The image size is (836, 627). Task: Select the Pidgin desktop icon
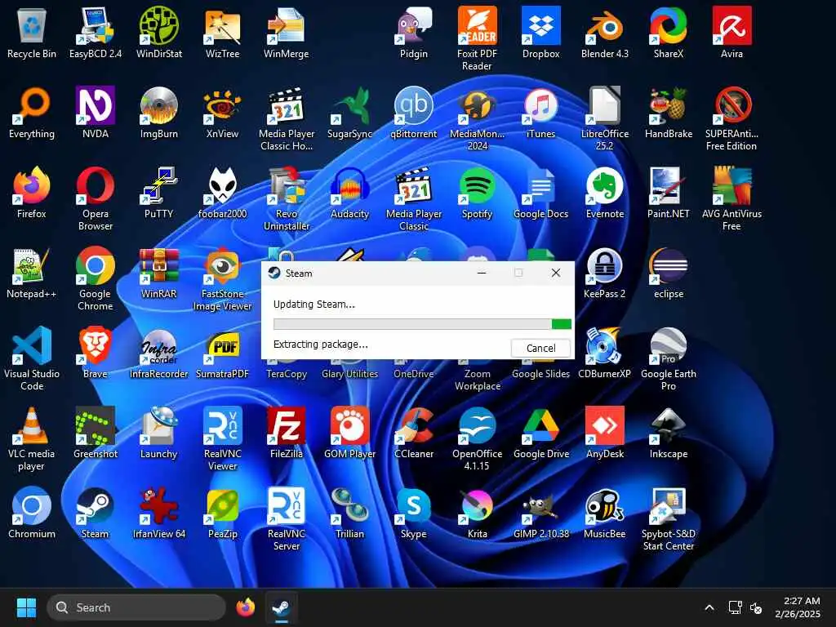pyautogui.click(x=414, y=32)
